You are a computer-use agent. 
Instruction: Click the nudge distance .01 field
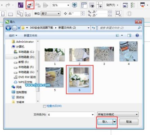[74, 13]
